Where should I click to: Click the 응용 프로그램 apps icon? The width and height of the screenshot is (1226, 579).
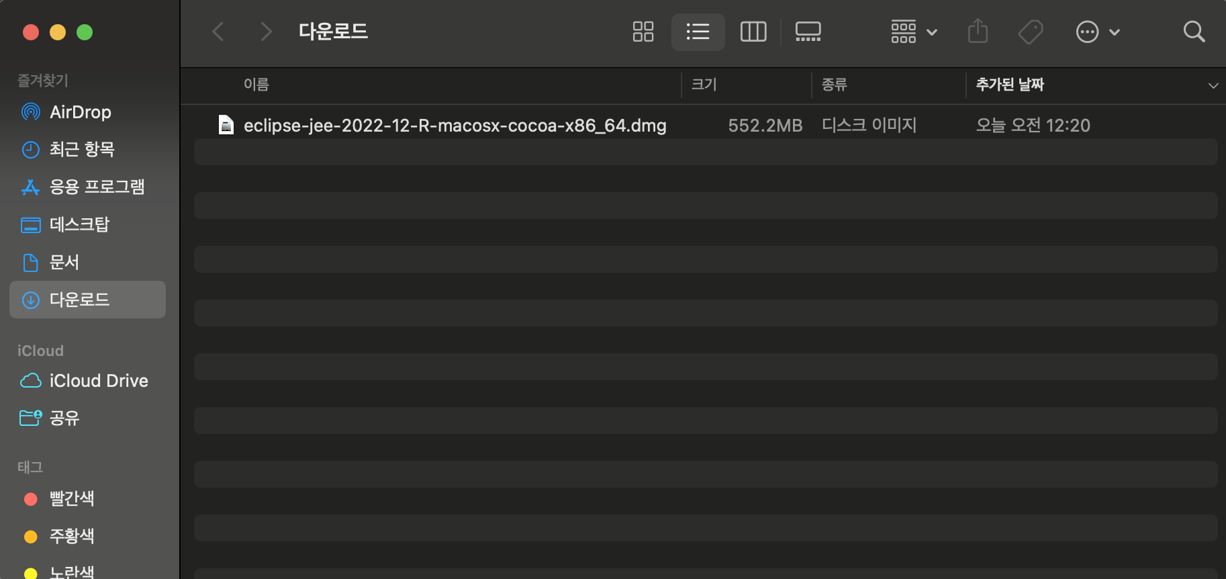pyautogui.click(x=31, y=187)
